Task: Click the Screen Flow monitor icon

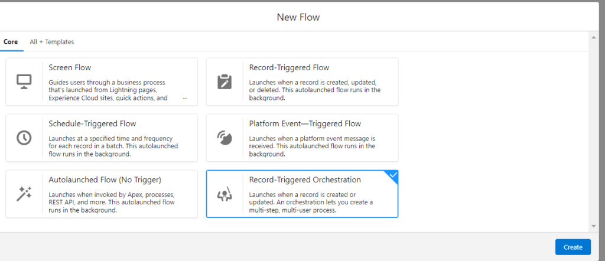Action: (x=24, y=81)
